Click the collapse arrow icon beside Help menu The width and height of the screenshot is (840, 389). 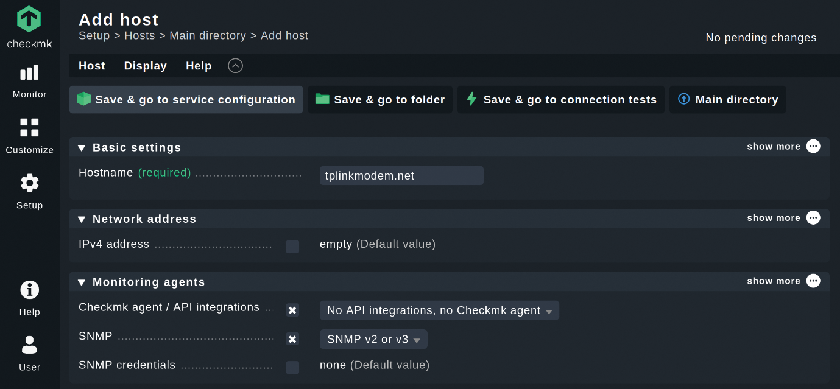[x=235, y=66]
